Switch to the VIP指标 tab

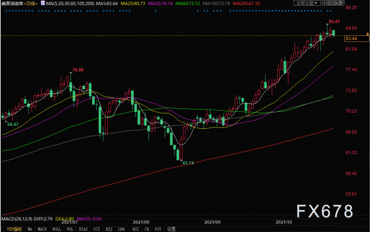(14, 229)
